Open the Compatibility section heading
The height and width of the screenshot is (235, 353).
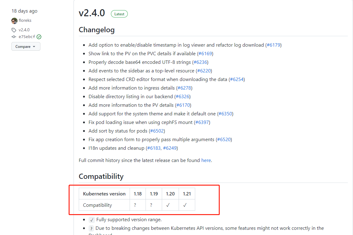pos(101,176)
